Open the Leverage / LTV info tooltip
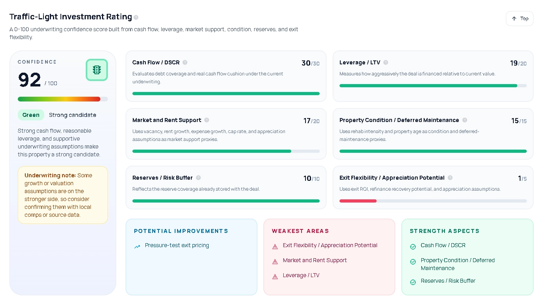This screenshot has height=304, width=543. [x=386, y=62]
